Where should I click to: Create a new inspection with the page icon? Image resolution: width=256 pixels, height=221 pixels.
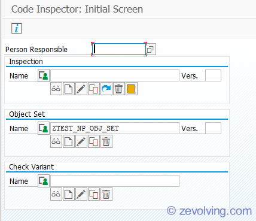pyautogui.click(x=69, y=89)
